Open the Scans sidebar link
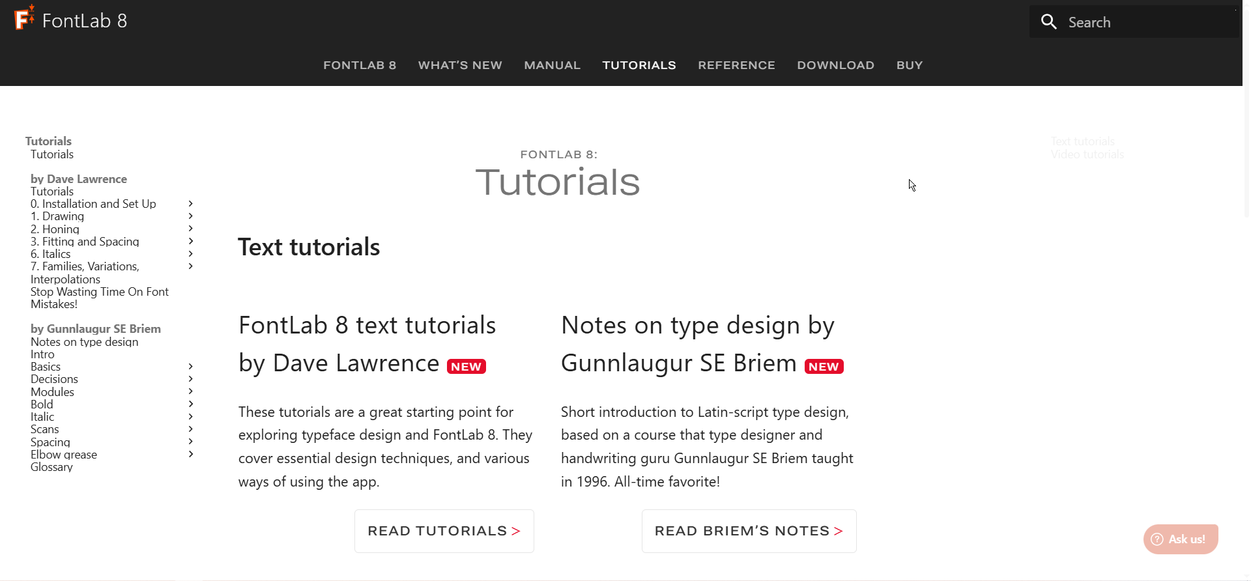The height and width of the screenshot is (581, 1251). pos(44,429)
